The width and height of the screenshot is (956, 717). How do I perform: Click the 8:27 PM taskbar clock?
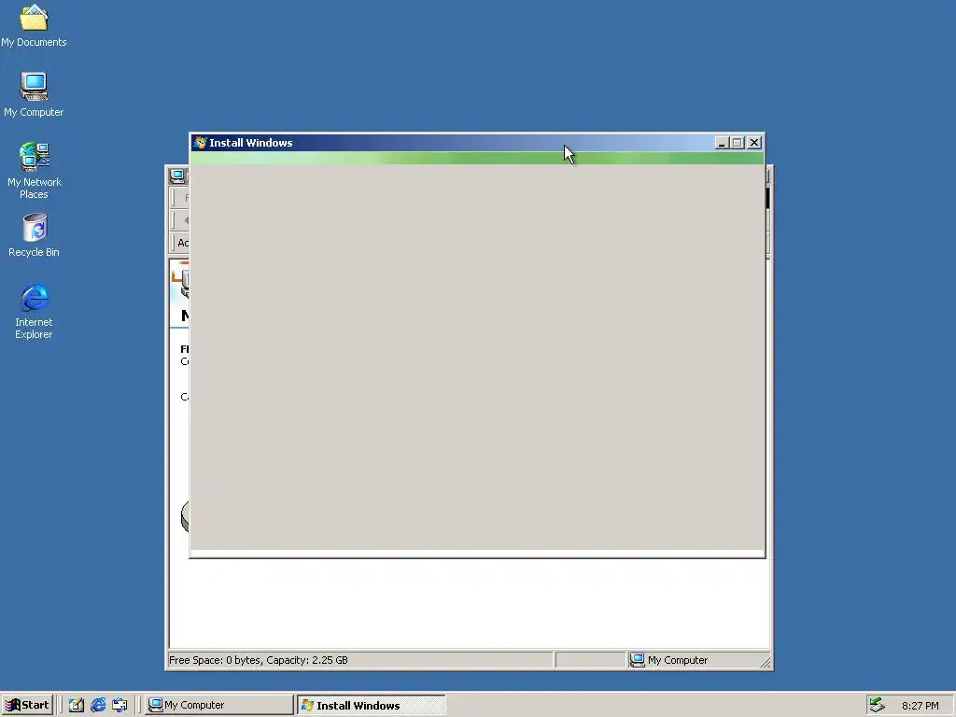coord(920,706)
